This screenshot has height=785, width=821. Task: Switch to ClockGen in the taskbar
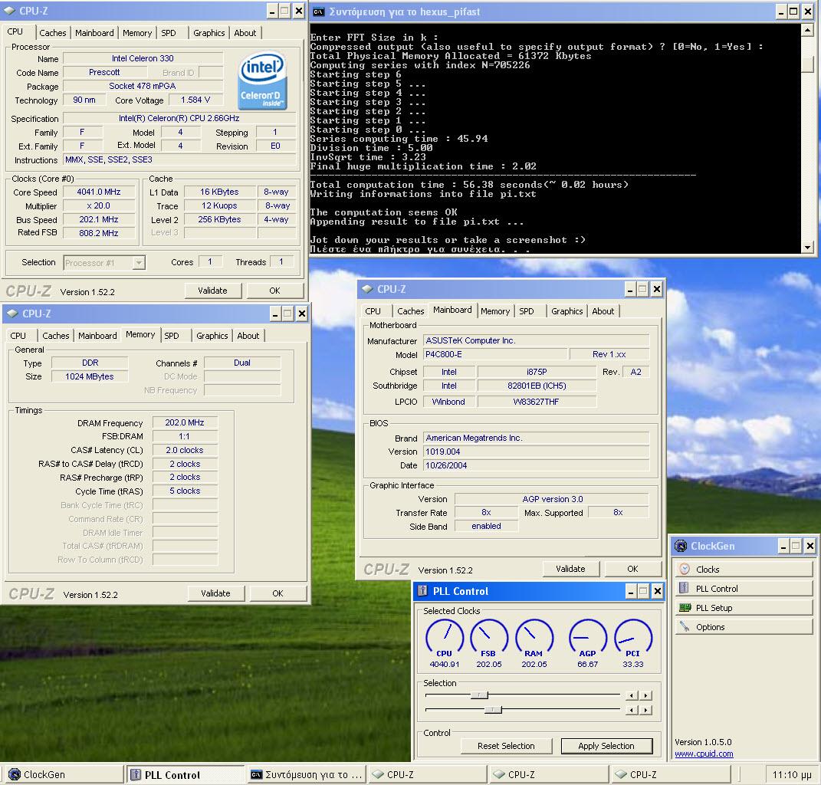point(63,774)
